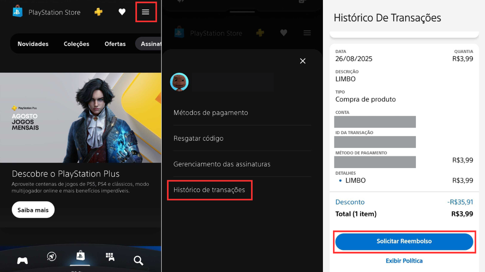Tap the dimmed hamburger icon behind the account menu
The width and height of the screenshot is (485, 272).
[307, 33]
